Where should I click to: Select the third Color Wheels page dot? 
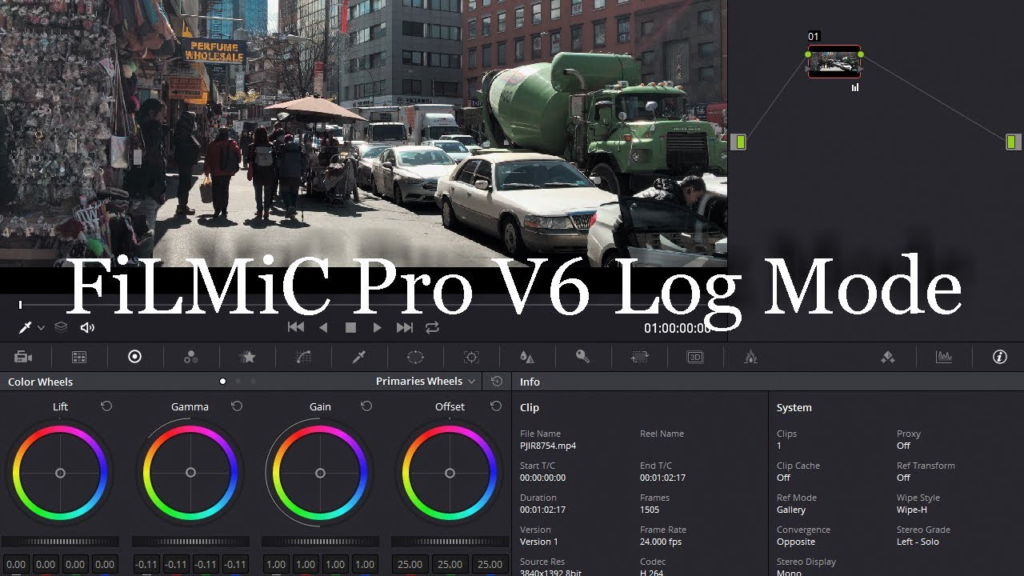(253, 382)
